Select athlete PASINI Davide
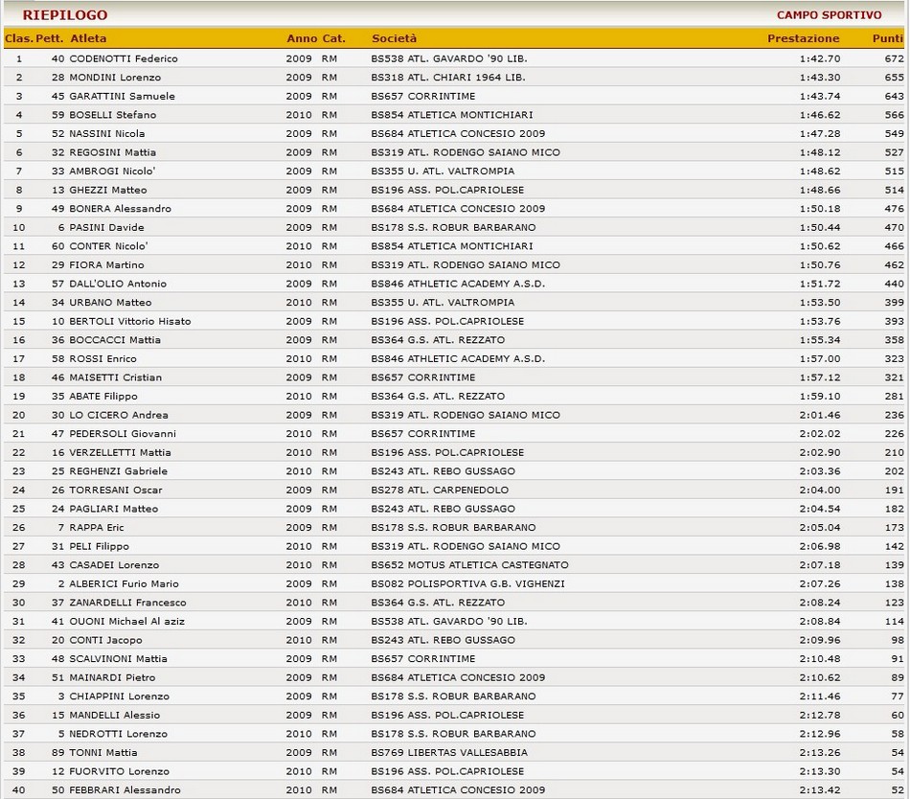This screenshot has width=910, height=799. pos(106,227)
